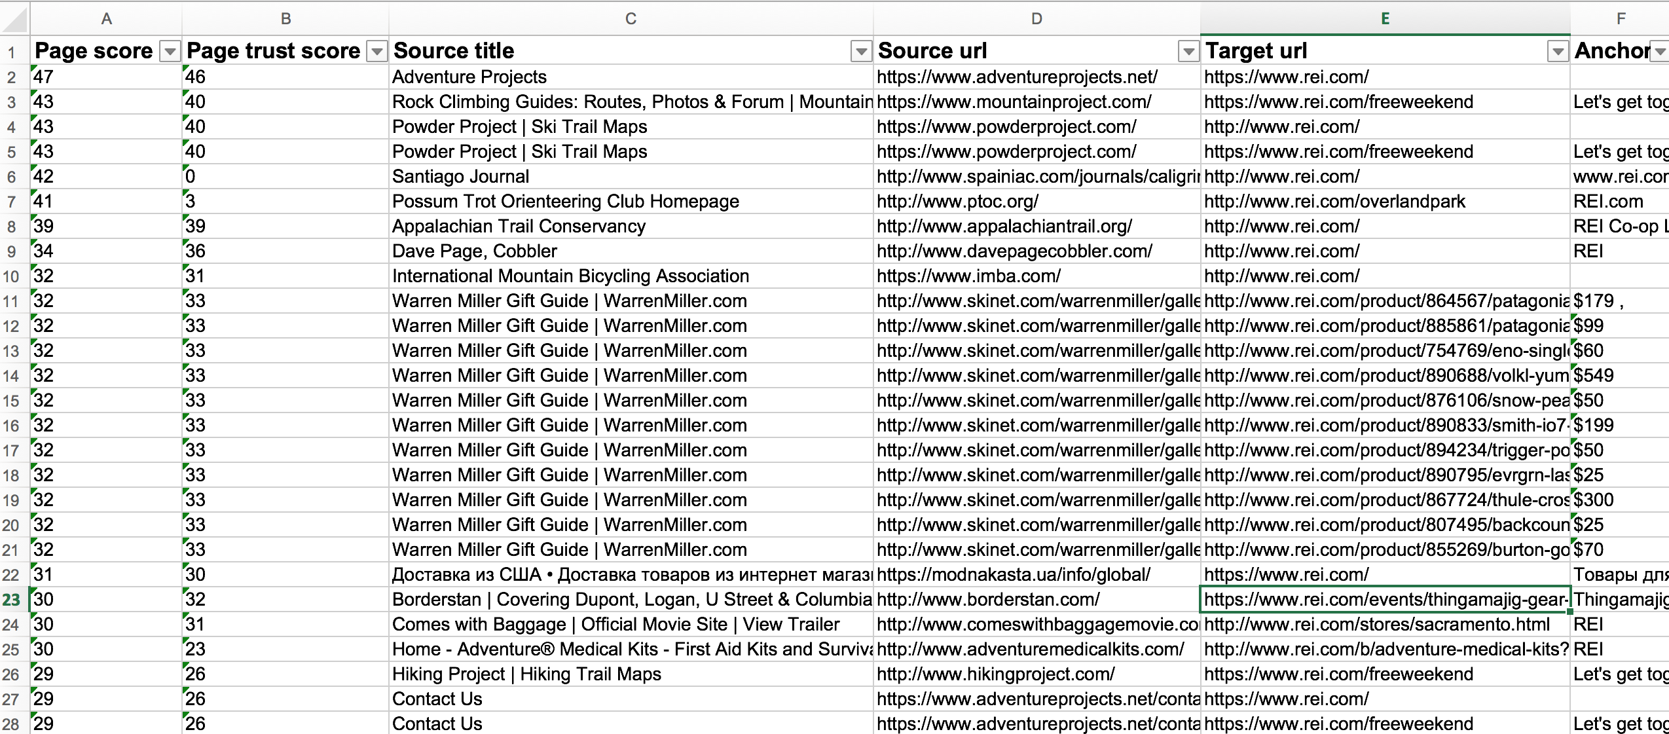This screenshot has height=734, width=1669.
Task: Select column B header
Action: pyautogui.click(x=285, y=18)
